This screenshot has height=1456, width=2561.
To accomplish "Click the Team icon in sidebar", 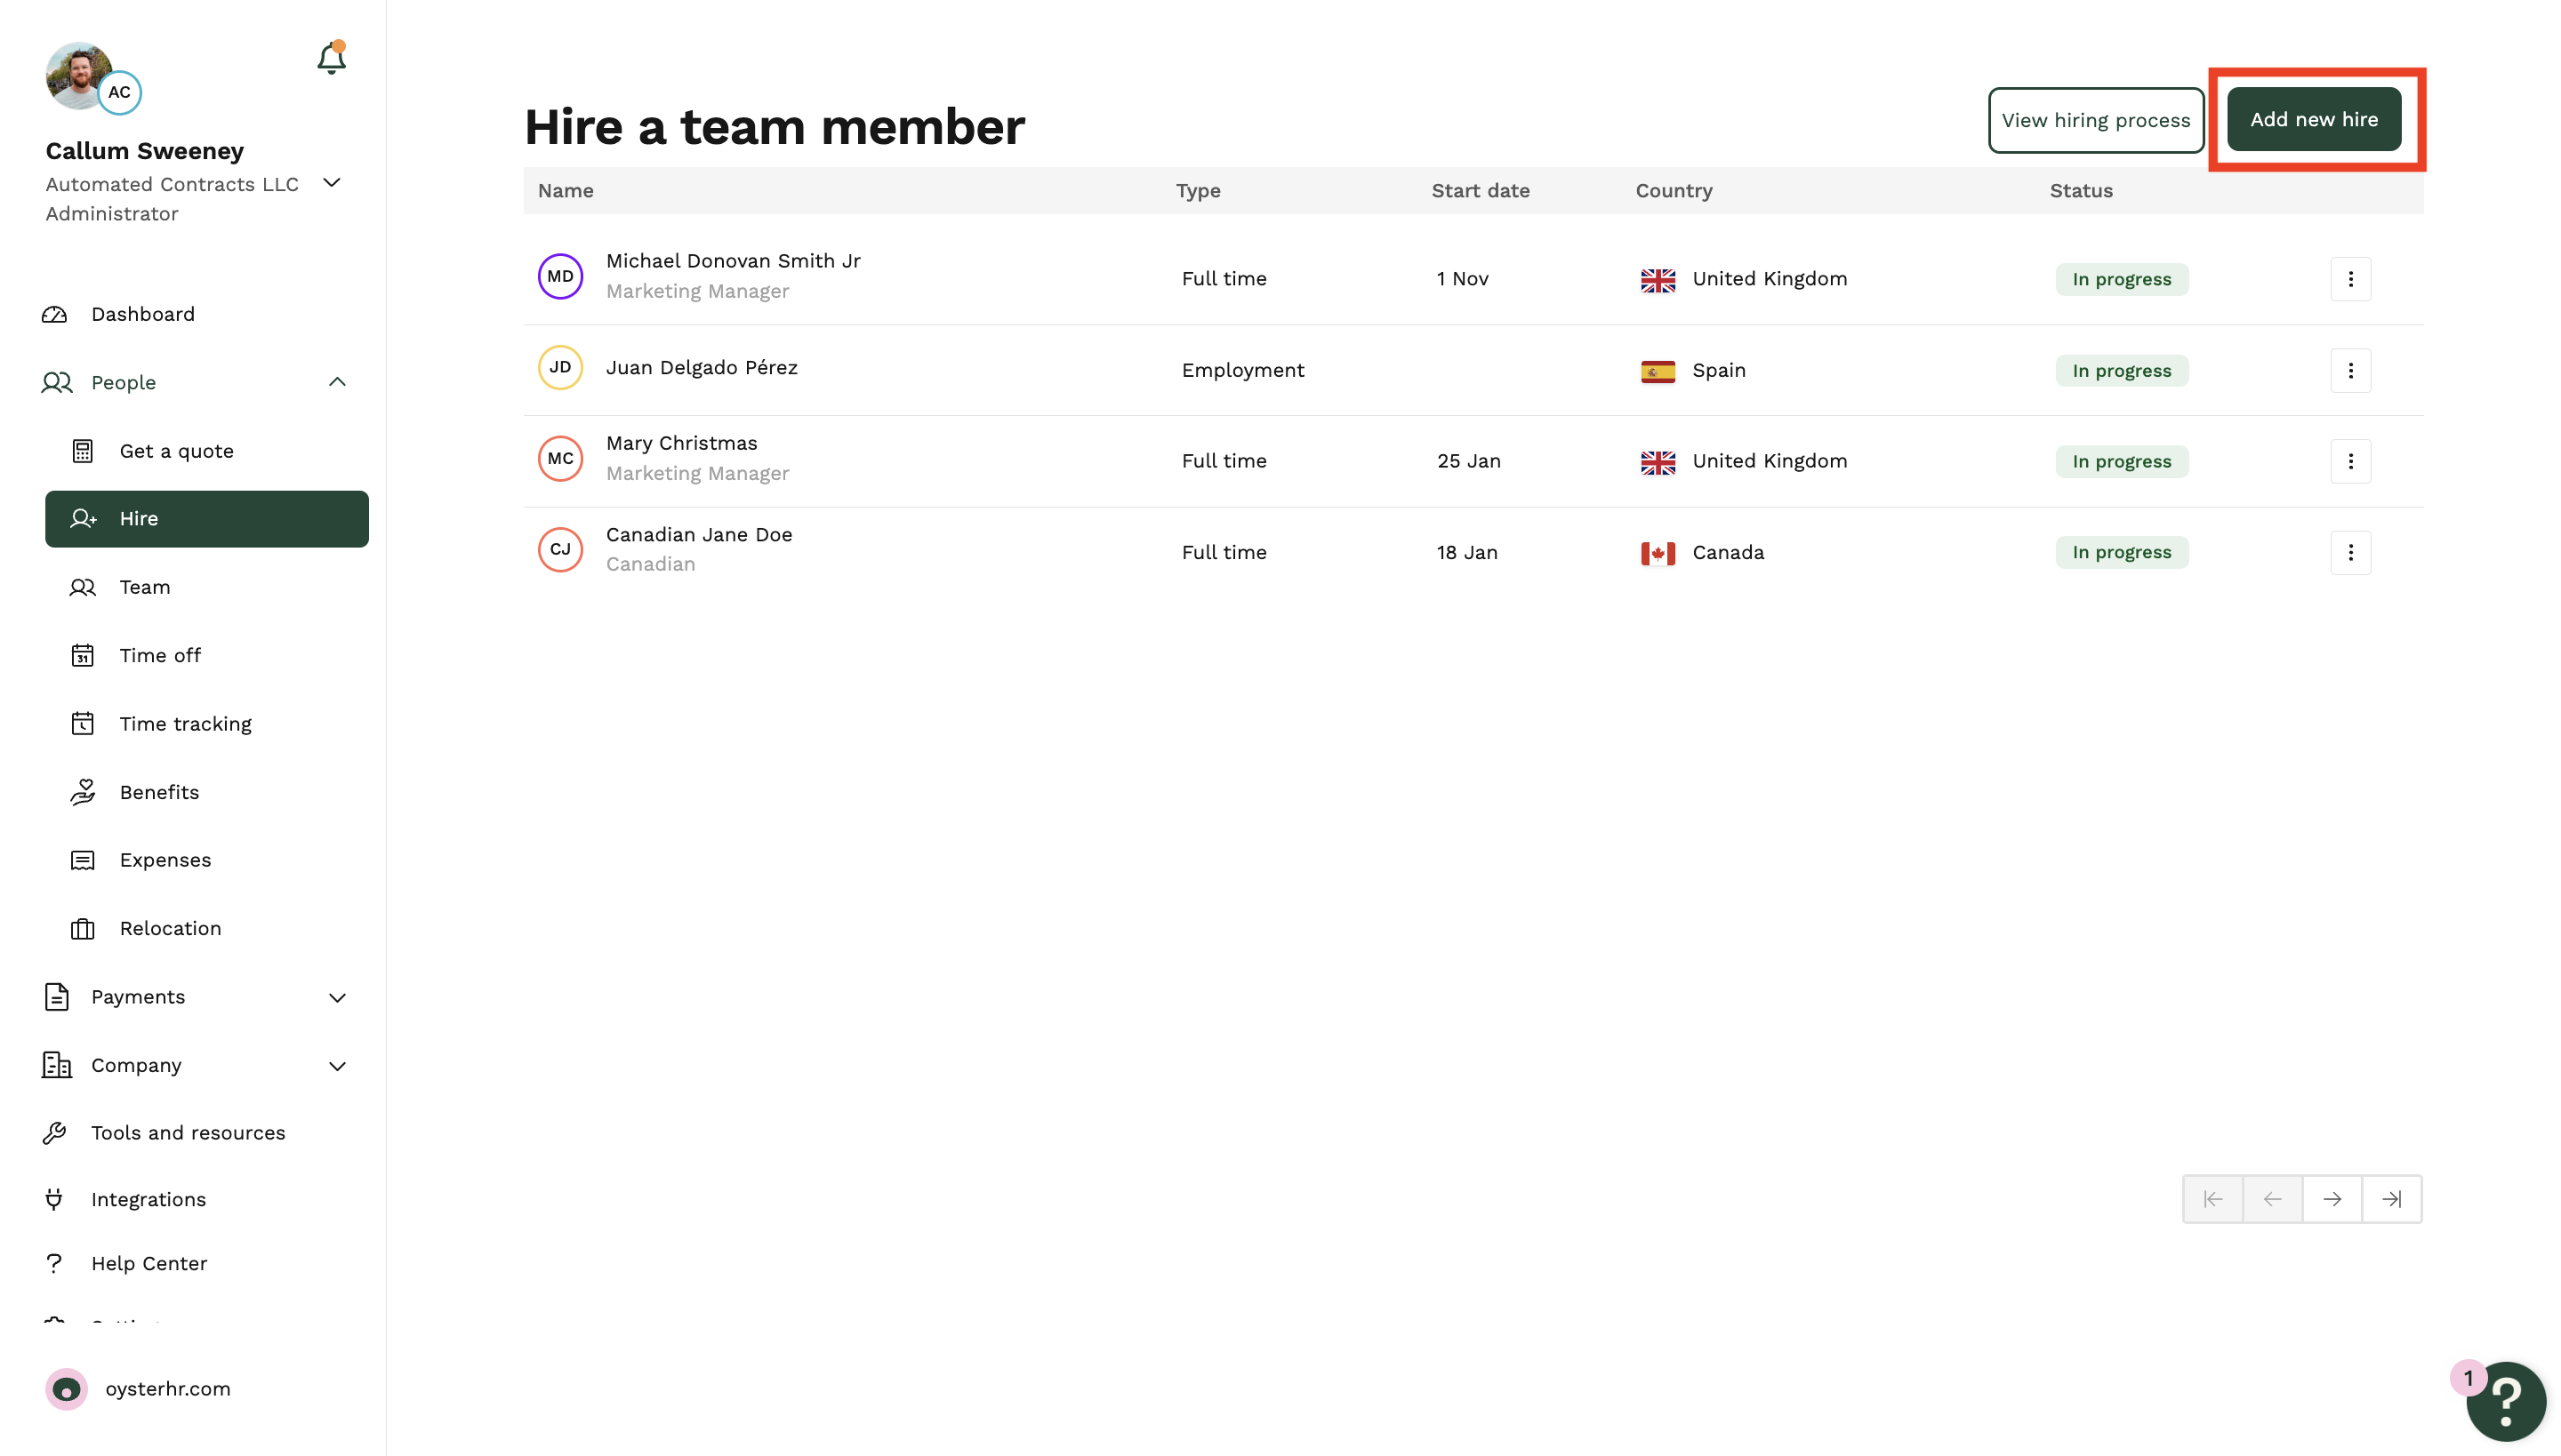I will point(83,587).
